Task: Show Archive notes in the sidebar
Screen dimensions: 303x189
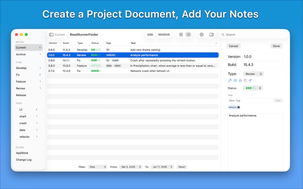Action: point(21,54)
